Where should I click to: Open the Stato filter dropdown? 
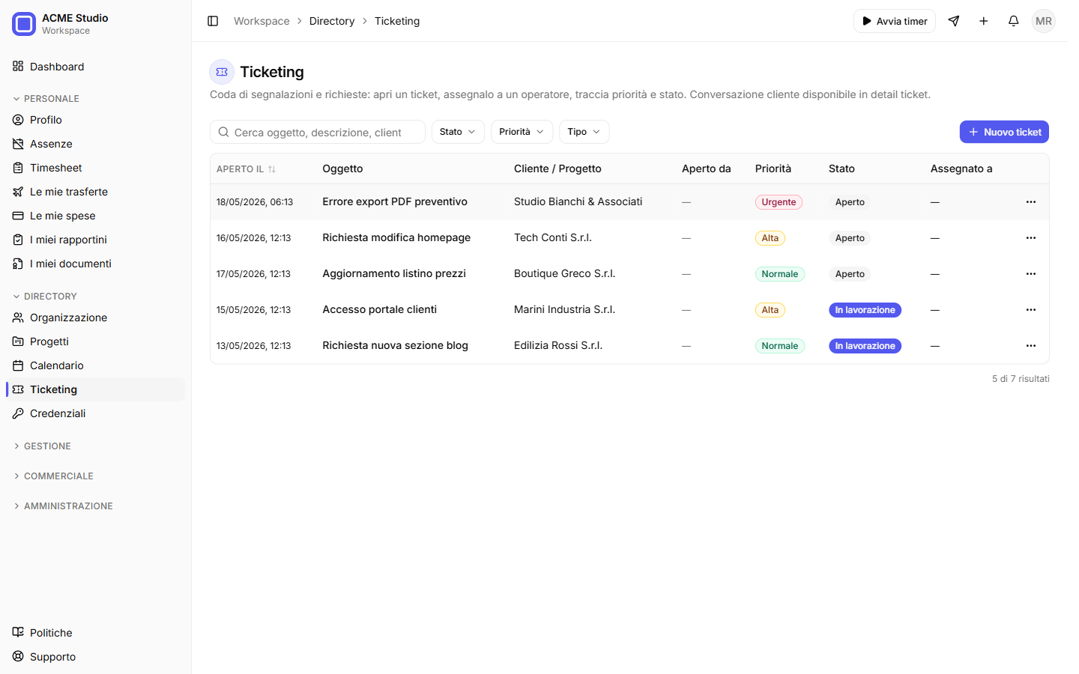coord(458,132)
